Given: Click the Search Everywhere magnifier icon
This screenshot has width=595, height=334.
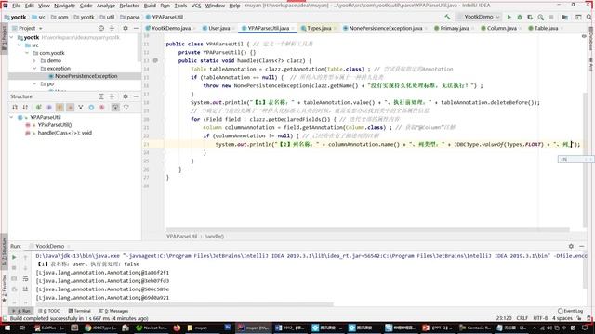Looking at the screenshot, I should tap(589, 17).
